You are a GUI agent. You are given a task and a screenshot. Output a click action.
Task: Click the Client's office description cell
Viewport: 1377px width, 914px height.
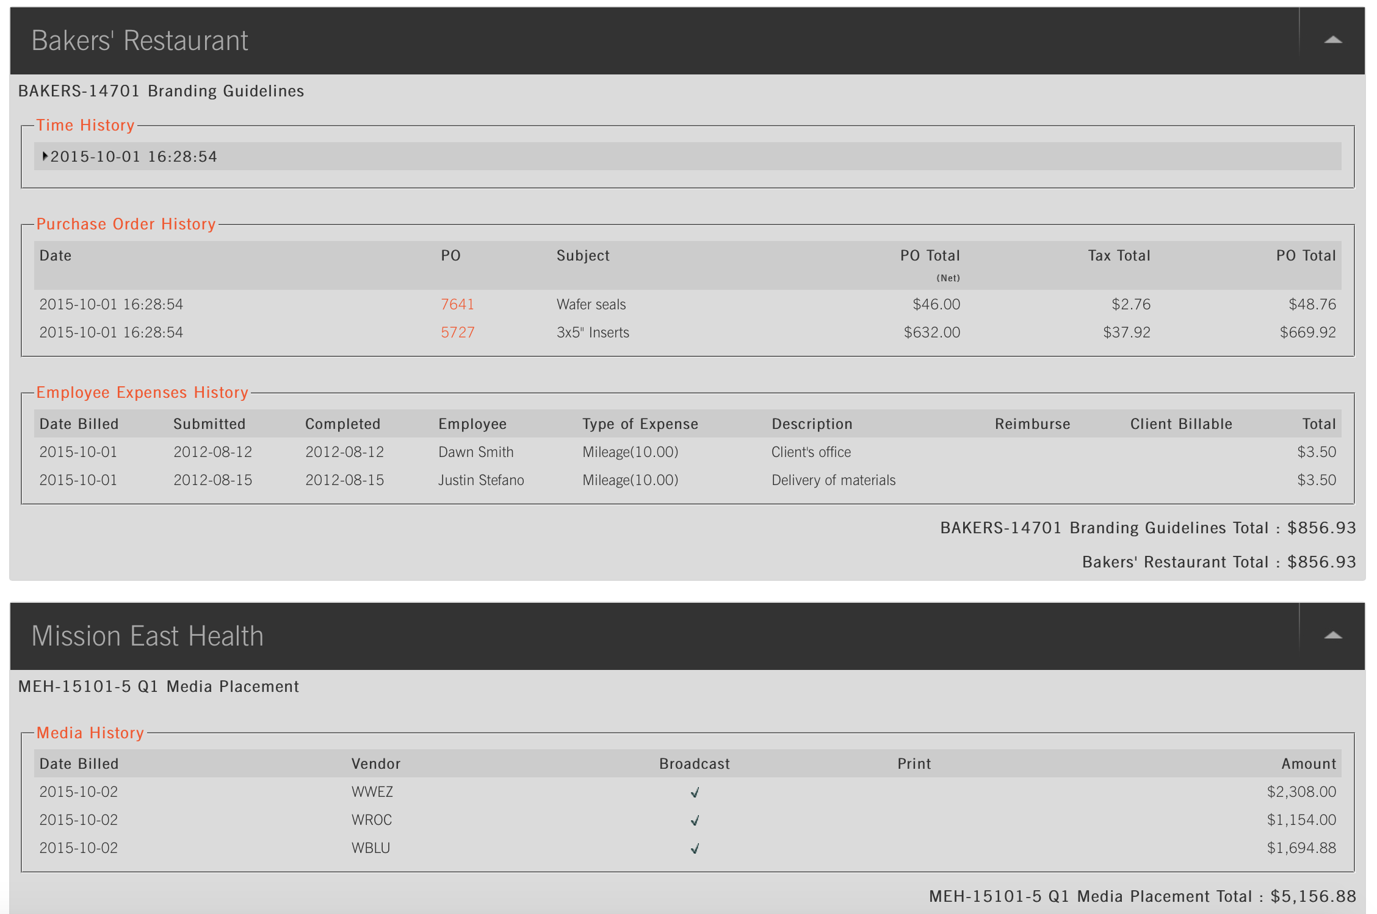click(811, 452)
